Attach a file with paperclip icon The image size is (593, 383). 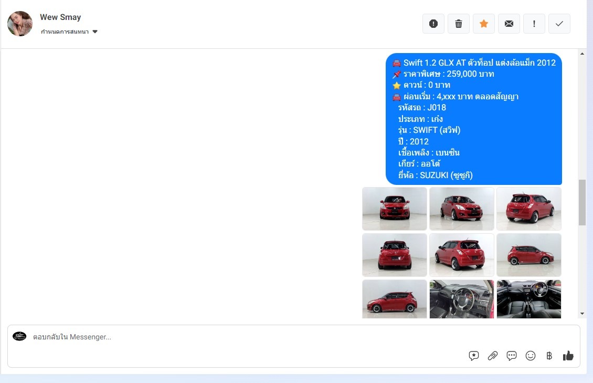[x=492, y=356]
